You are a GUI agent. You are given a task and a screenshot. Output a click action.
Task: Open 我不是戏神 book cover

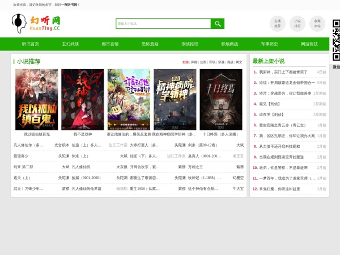click(x=83, y=100)
